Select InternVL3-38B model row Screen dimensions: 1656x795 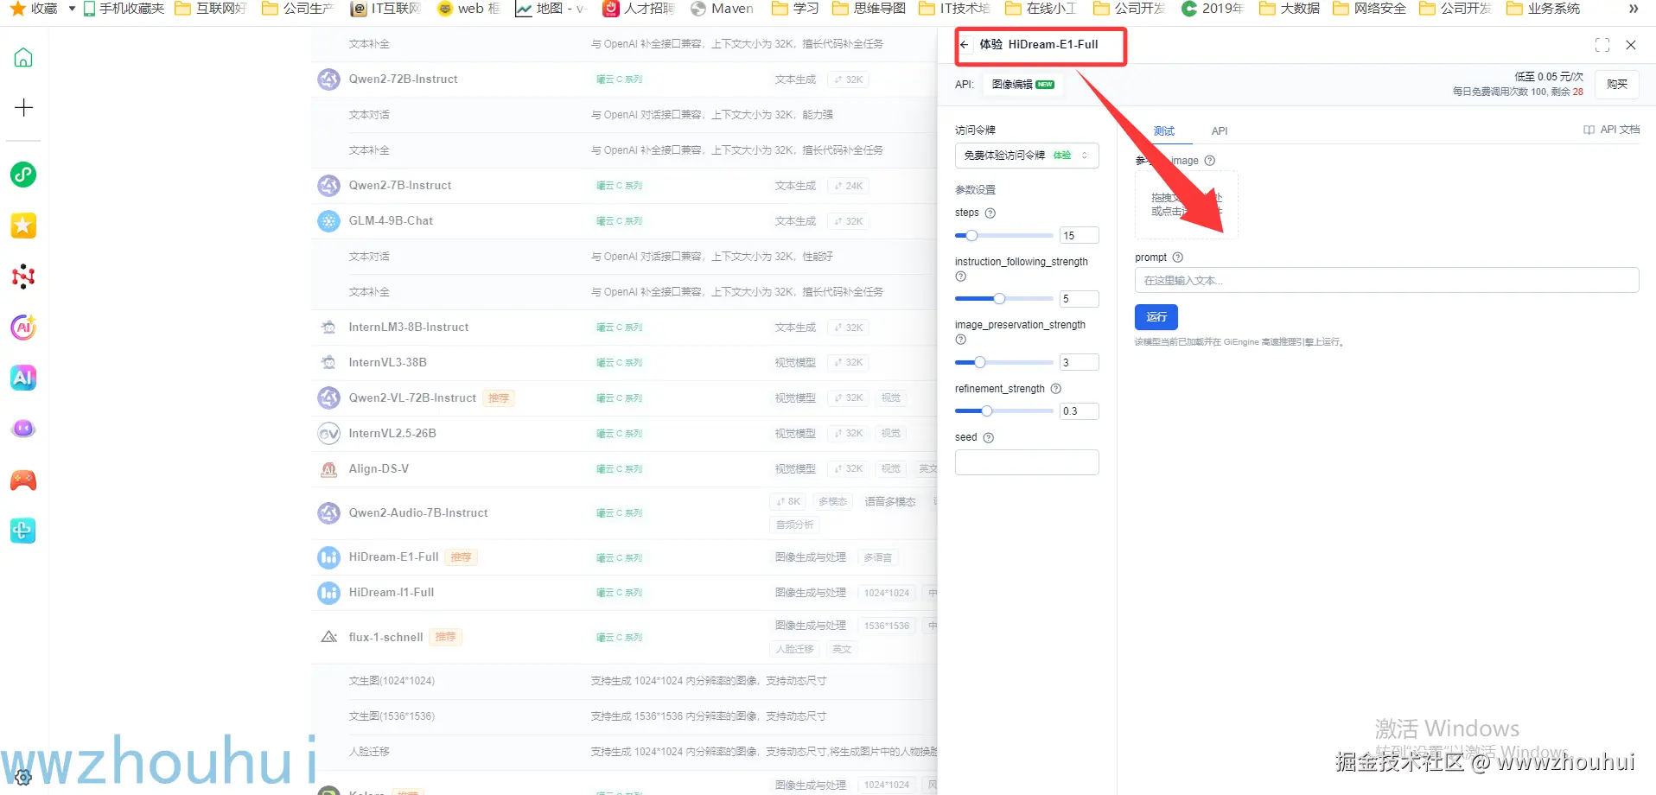coord(624,363)
